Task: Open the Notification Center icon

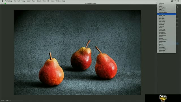Action: pos(178,1)
